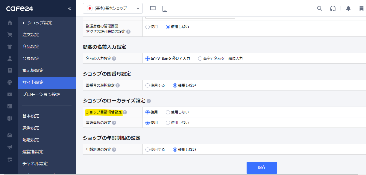Select 使用しない for 年齢制限の設定
Image resolution: width=366 pixels, height=175 pixels.
[x=175, y=150]
